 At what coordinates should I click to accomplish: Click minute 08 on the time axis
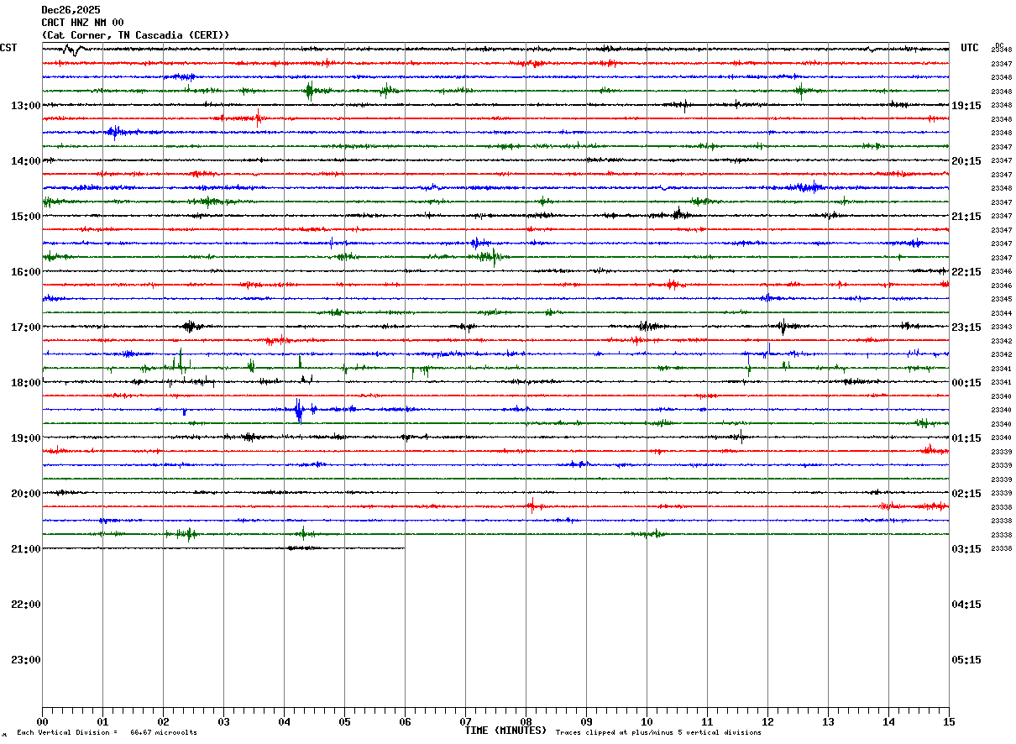(x=526, y=722)
